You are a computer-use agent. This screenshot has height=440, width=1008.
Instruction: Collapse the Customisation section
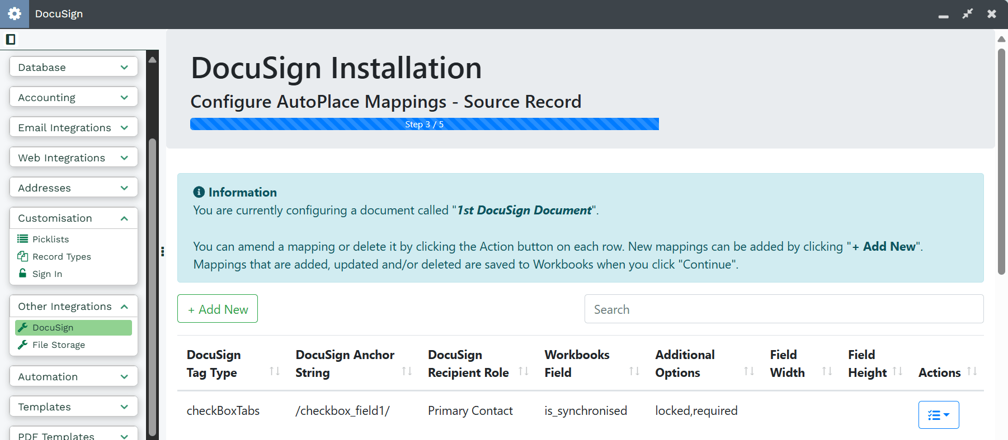(x=73, y=218)
